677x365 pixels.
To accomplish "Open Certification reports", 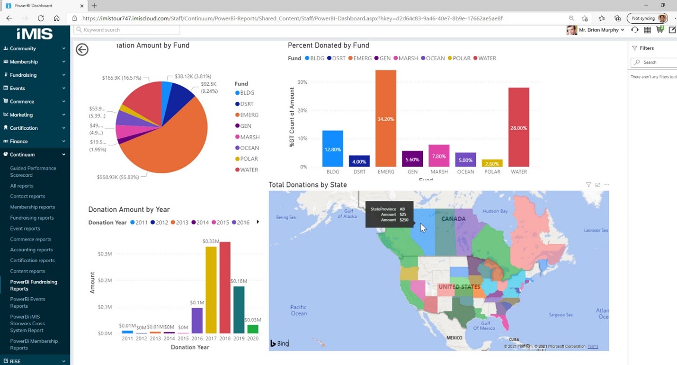I will (32, 260).
